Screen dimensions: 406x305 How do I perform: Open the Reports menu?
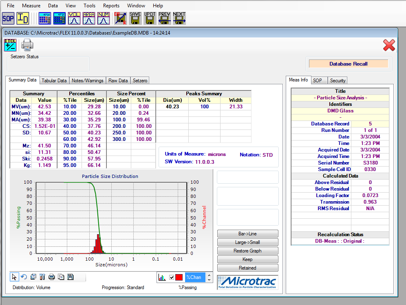(x=111, y=5)
